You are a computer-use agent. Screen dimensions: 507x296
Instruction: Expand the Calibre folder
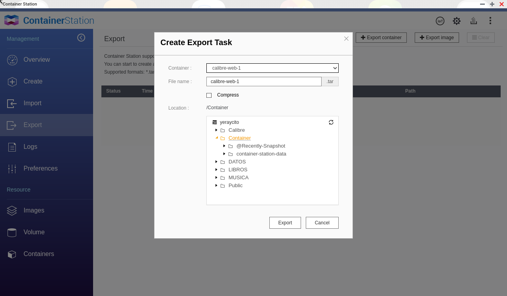[x=216, y=130]
